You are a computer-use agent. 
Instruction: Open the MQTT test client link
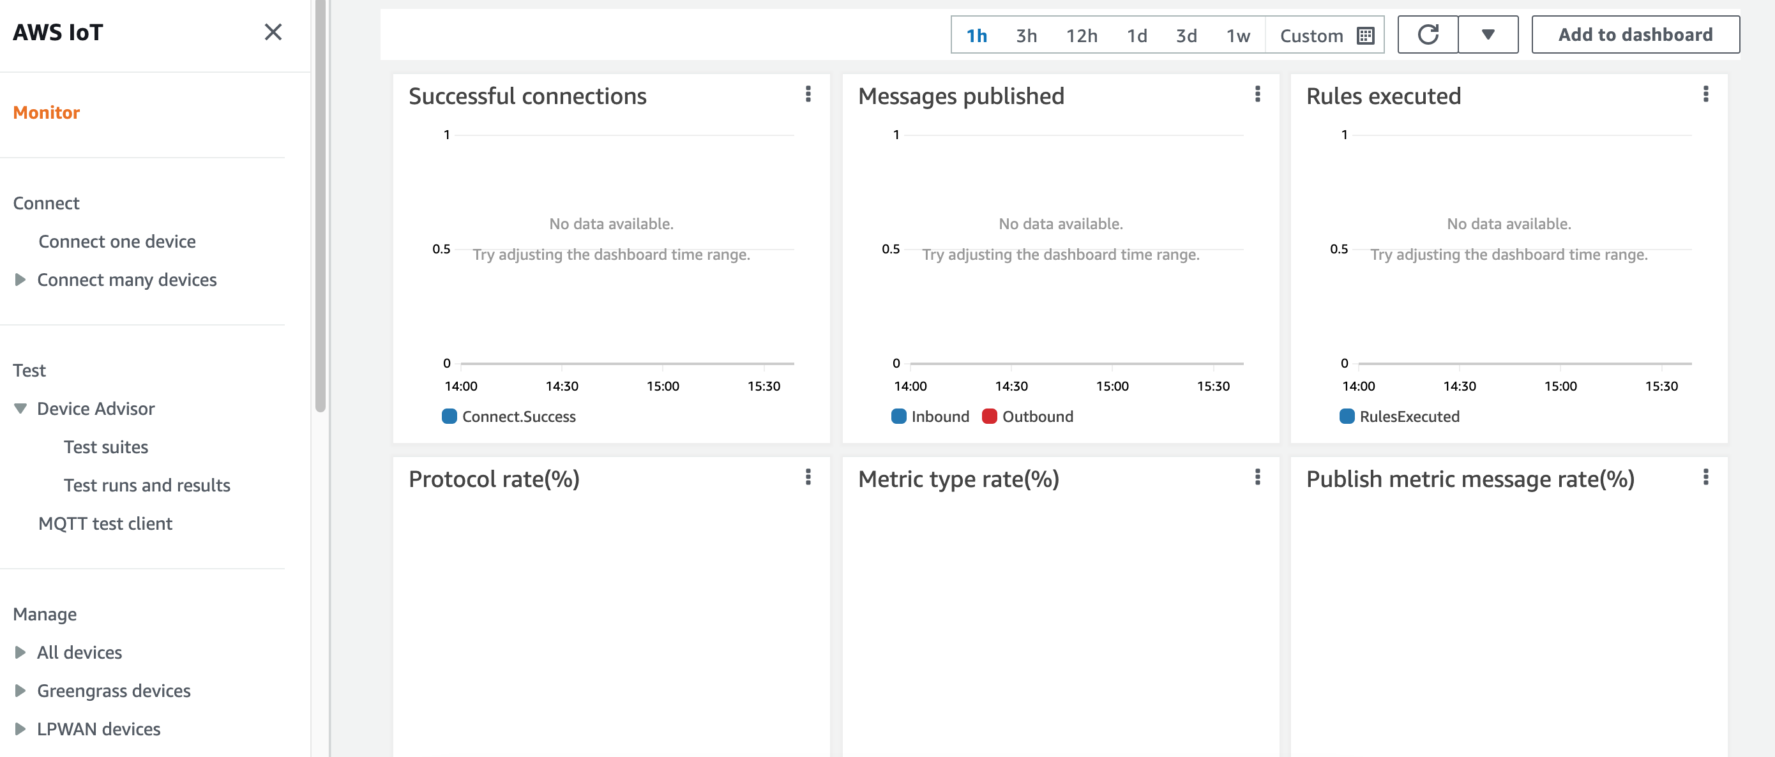click(x=105, y=523)
